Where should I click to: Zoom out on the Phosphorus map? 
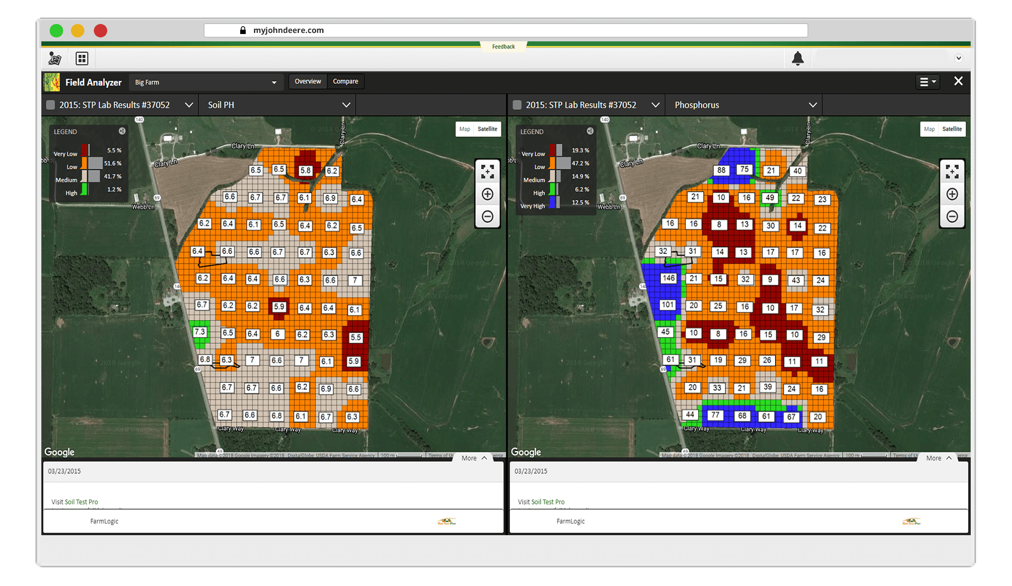click(x=952, y=217)
